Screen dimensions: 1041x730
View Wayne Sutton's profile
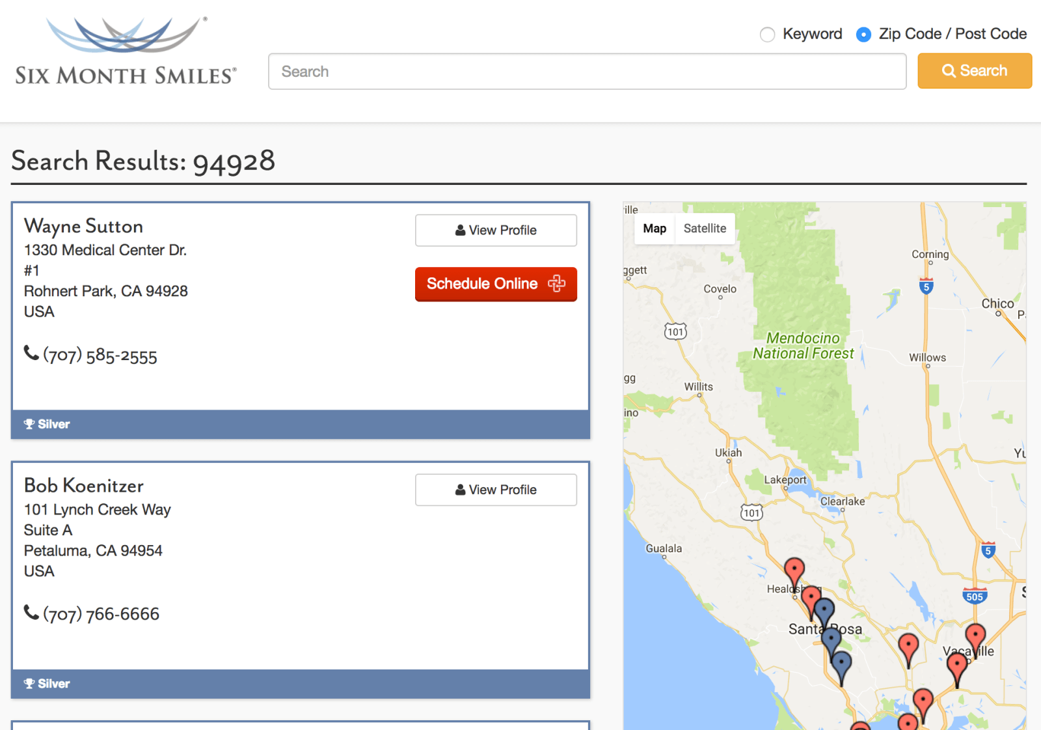coord(496,231)
